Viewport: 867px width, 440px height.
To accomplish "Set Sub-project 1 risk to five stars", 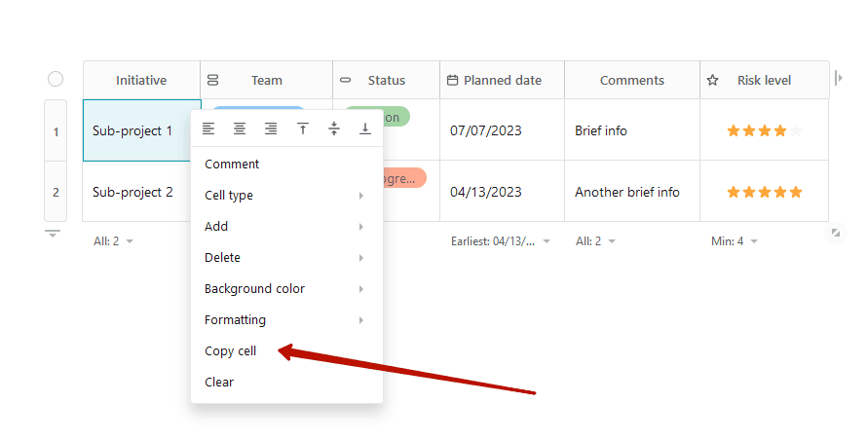I will coord(796,130).
